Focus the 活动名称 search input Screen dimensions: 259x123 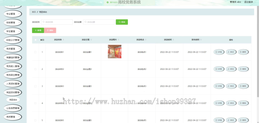tap(57, 22)
